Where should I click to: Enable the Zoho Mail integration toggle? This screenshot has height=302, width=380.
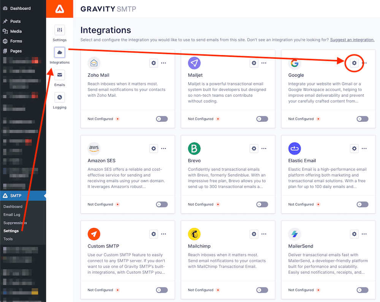click(161, 119)
